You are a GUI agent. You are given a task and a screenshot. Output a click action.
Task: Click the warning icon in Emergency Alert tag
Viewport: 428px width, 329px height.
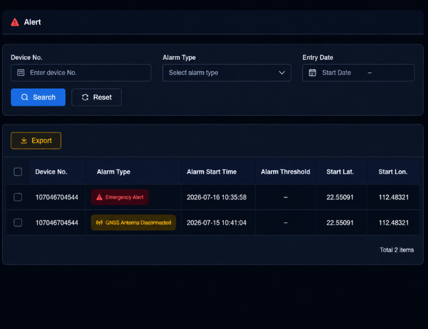coord(99,197)
